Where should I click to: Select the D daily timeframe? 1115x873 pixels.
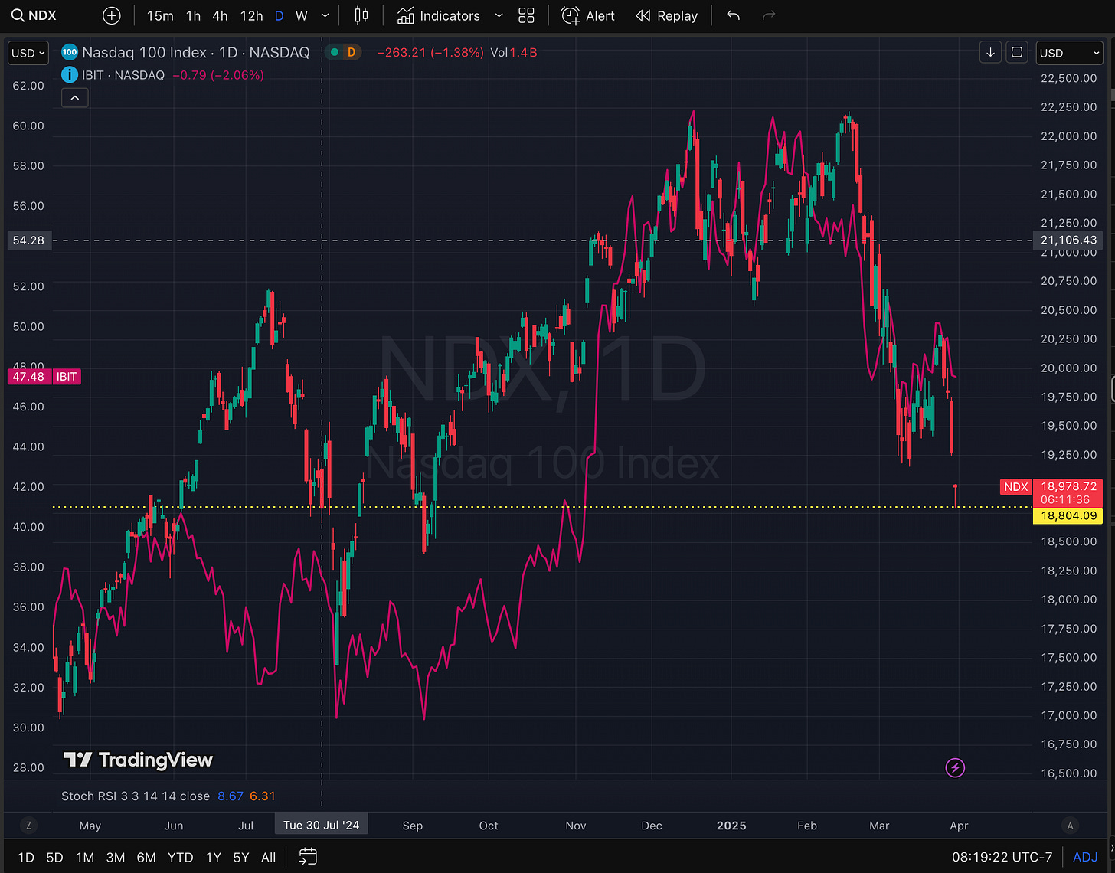pos(279,15)
